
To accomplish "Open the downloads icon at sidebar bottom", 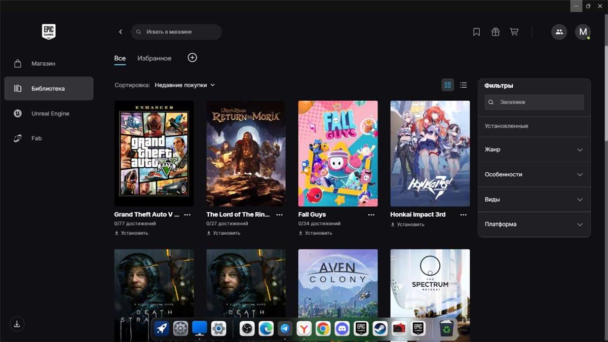I will click(17, 324).
